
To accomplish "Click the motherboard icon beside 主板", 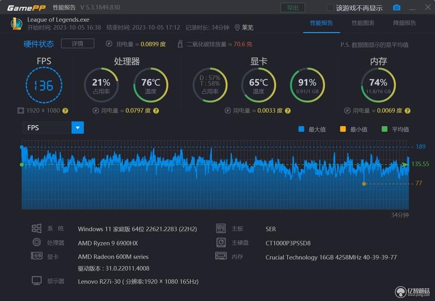I will tap(221, 228).
